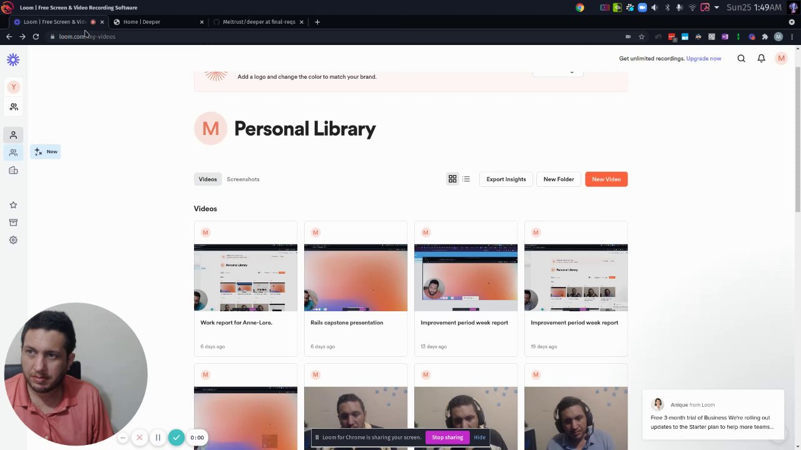Open the workspace building icon in sidebar
Viewport: 801px width, 450px height.
coord(13,170)
